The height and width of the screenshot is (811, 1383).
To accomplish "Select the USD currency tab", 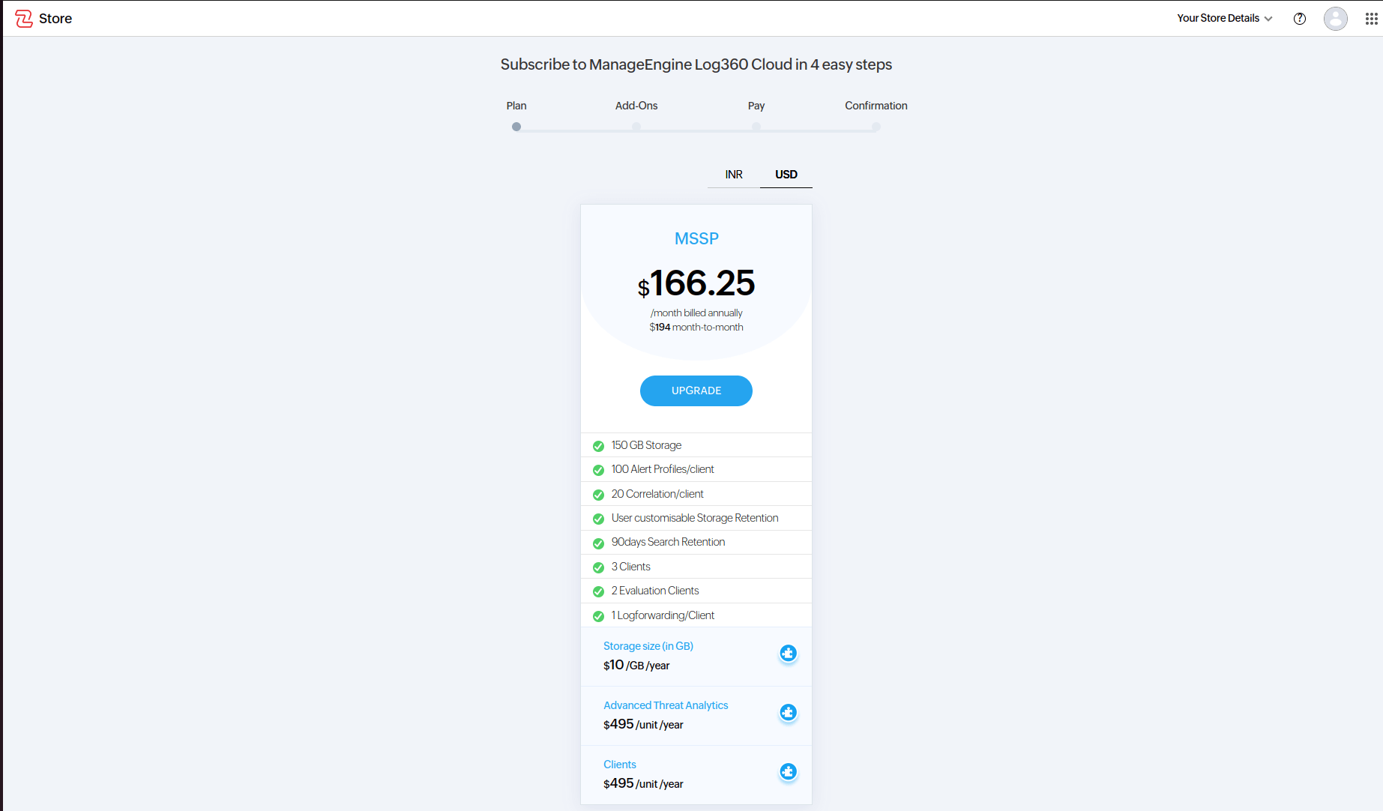I will [786, 175].
